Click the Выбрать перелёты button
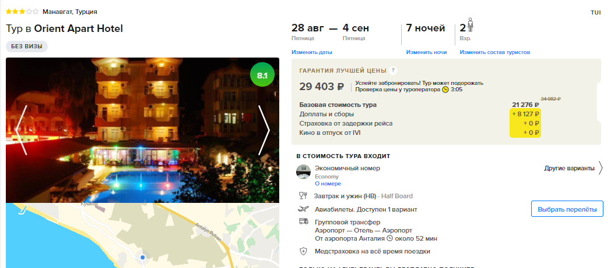Viewport: 611px width, 268px height. (x=567, y=209)
